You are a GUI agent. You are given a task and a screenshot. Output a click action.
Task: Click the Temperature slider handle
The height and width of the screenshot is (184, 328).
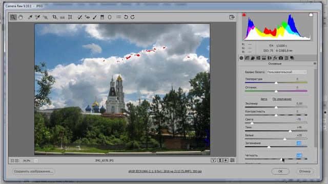(276, 83)
